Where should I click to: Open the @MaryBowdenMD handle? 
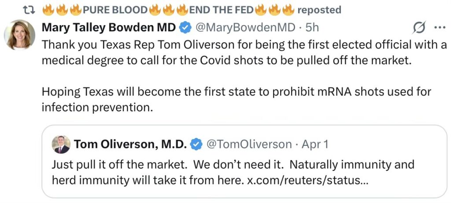point(245,27)
